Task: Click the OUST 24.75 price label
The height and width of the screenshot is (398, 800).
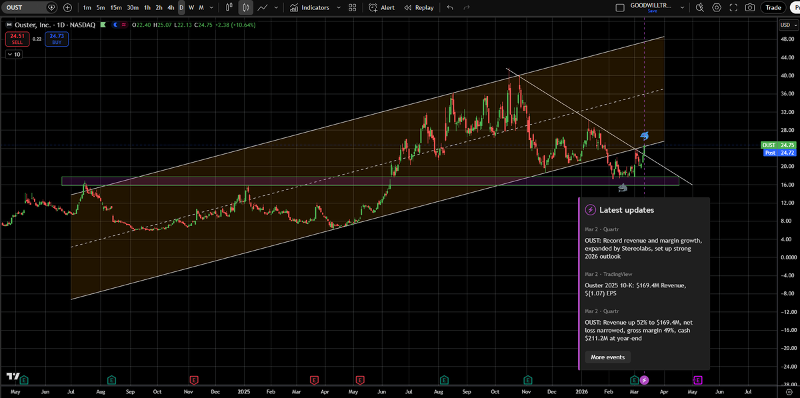Action: pyautogui.click(x=777, y=145)
